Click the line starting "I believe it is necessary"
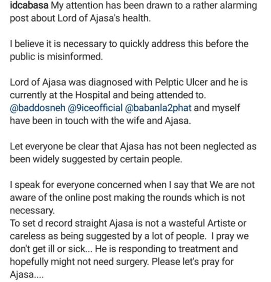 click(x=129, y=44)
